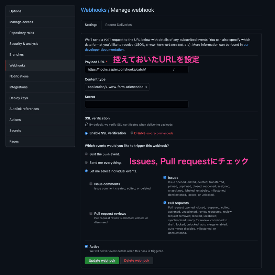The height and width of the screenshot is (275, 275).
Task: Switch to Recent Deliveries tab
Action: 118,25
